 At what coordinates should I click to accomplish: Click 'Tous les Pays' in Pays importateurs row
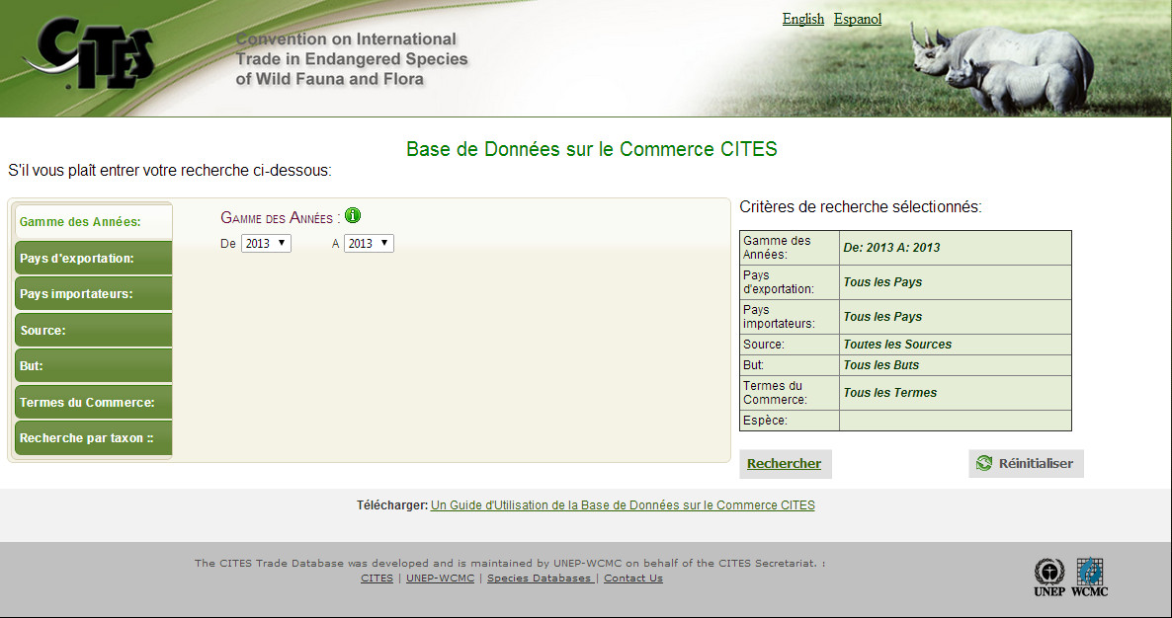[x=882, y=317]
